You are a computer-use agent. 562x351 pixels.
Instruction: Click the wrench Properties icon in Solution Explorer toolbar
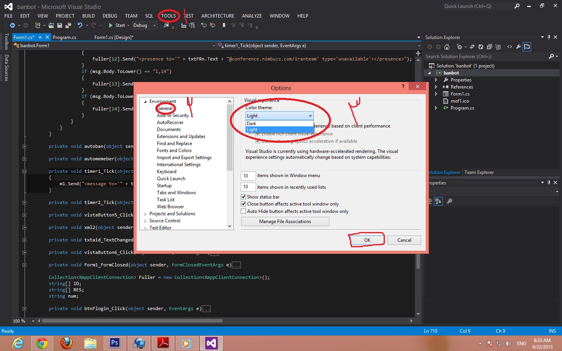click(518, 47)
